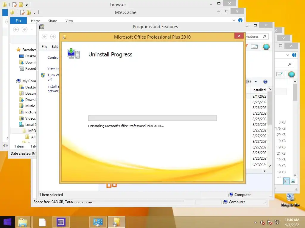
Task: Click Install a program from network link
Action: coord(53,88)
